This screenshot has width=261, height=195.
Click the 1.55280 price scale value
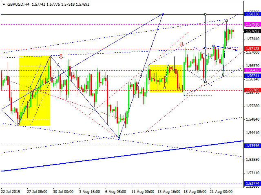(253, 106)
